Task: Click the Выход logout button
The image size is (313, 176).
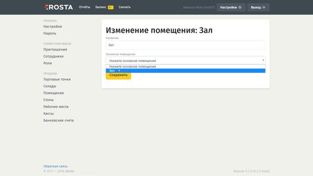Action: (x=258, y=7)
